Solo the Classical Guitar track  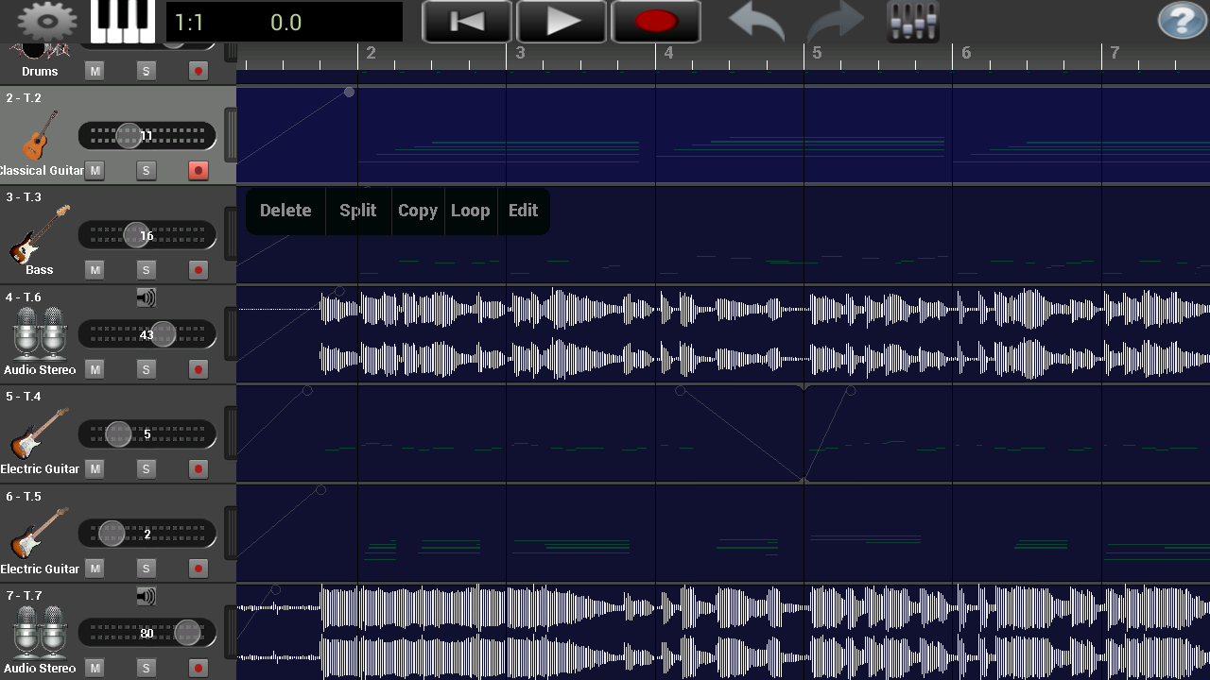146,170
